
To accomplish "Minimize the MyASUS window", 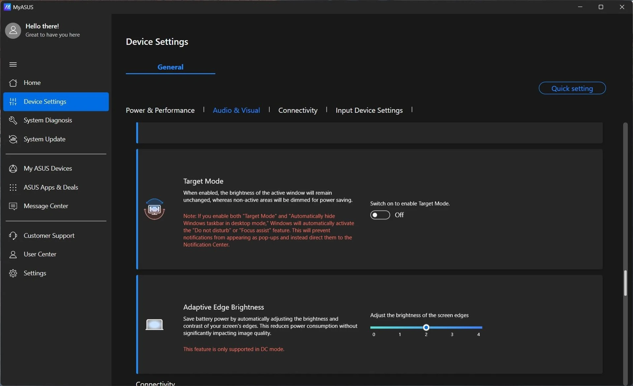I will [580, 7].
